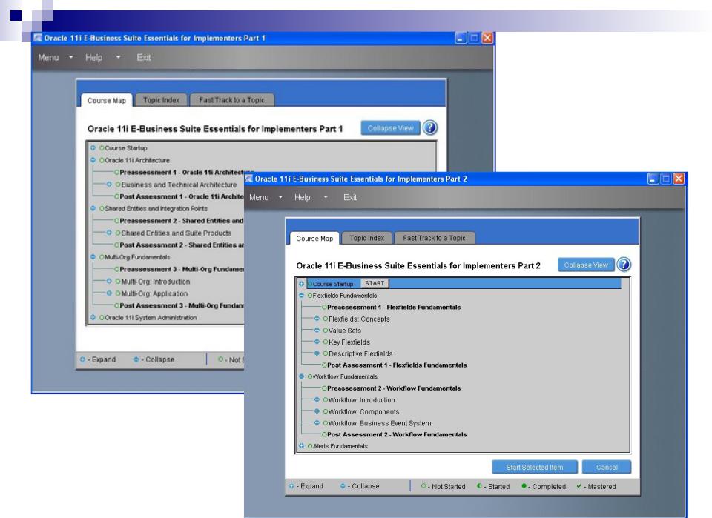Click 'Expand' legend text in Part 1
This screenshot has height=518, width=712.
coord(104,359)
